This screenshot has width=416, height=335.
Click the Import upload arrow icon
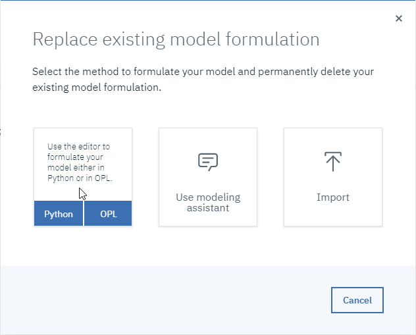coord(333,161)
